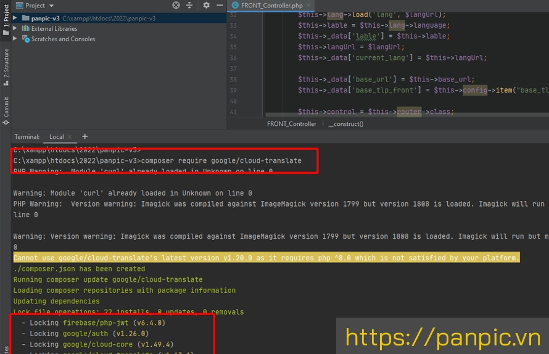This screenshot has width=549, height=354.
Task: Click 'Locking firebase/php-jwt' terminal line
Action: [93, 323]
